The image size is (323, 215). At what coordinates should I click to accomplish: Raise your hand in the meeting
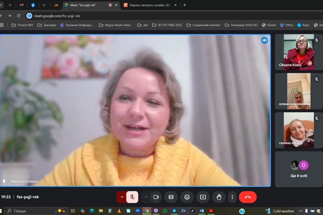(x=219, y=197)
